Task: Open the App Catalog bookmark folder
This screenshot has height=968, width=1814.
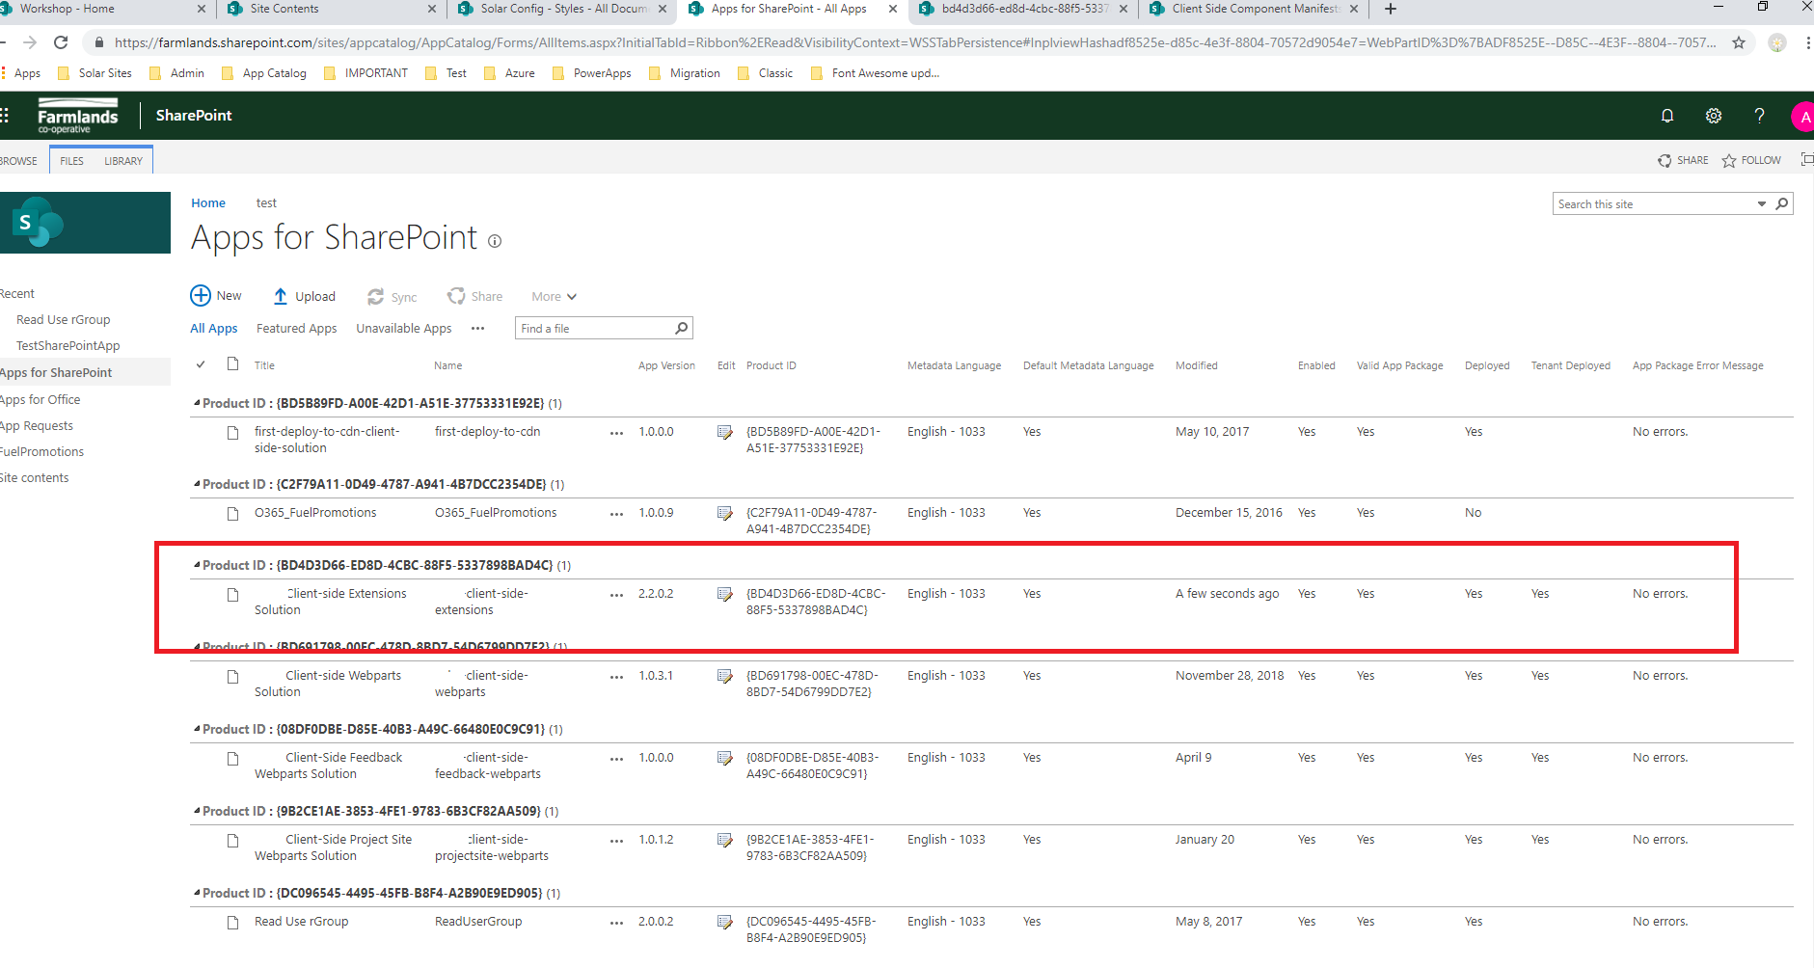Action: (x=263, y=73)
